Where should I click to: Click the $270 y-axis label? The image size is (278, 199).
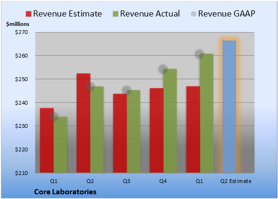[21, 32]
